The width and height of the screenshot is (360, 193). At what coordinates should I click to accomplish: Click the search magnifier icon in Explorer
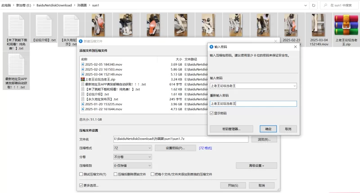pyautogui.click(x=325, y=5)
